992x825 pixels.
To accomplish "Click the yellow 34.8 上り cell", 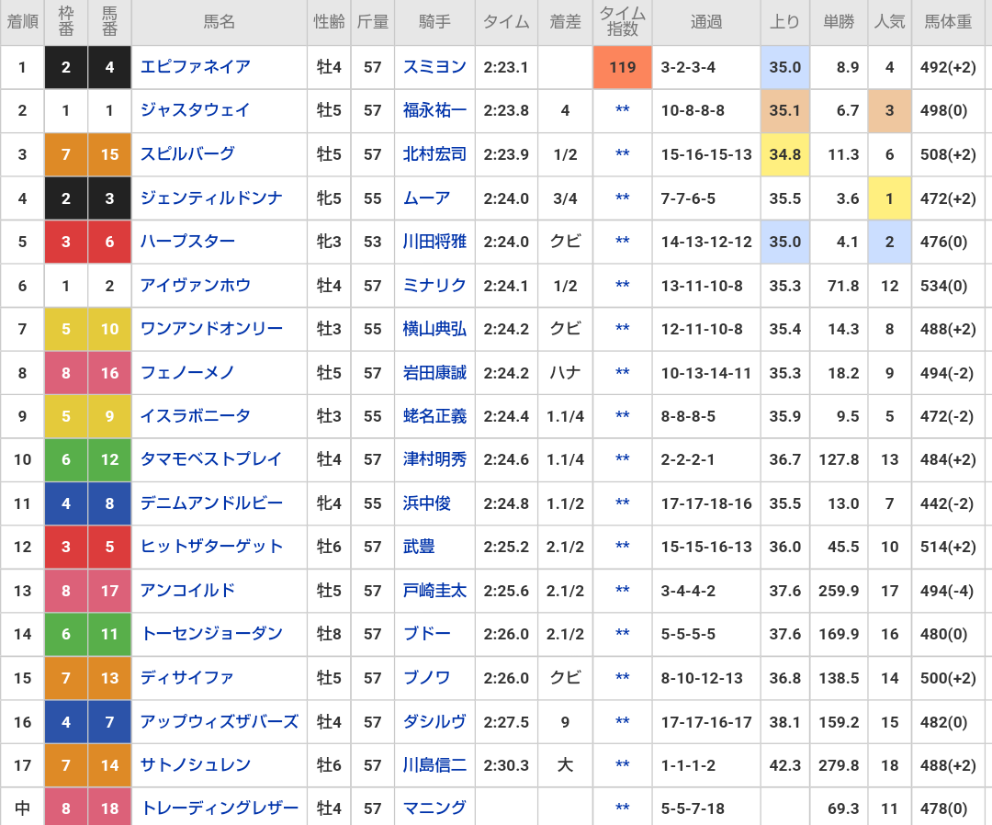I will 784,154.
